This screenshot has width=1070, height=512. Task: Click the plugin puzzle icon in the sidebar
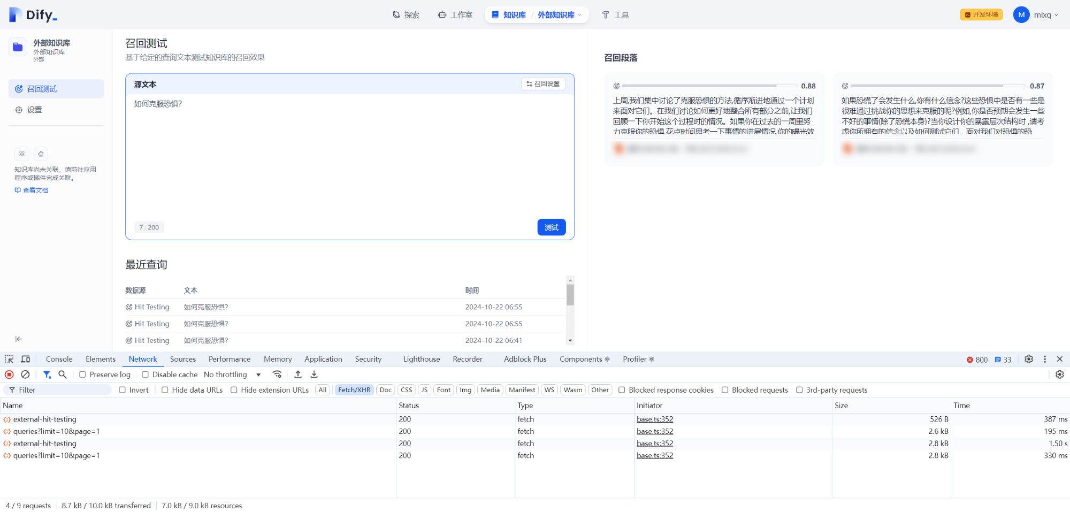pos(41,154)
